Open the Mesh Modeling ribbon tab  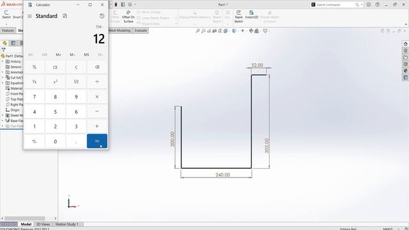pos(120,31)
